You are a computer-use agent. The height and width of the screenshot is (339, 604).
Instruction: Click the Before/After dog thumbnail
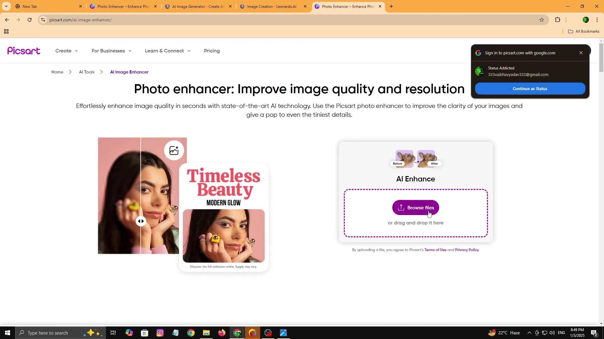coord(416,159)
